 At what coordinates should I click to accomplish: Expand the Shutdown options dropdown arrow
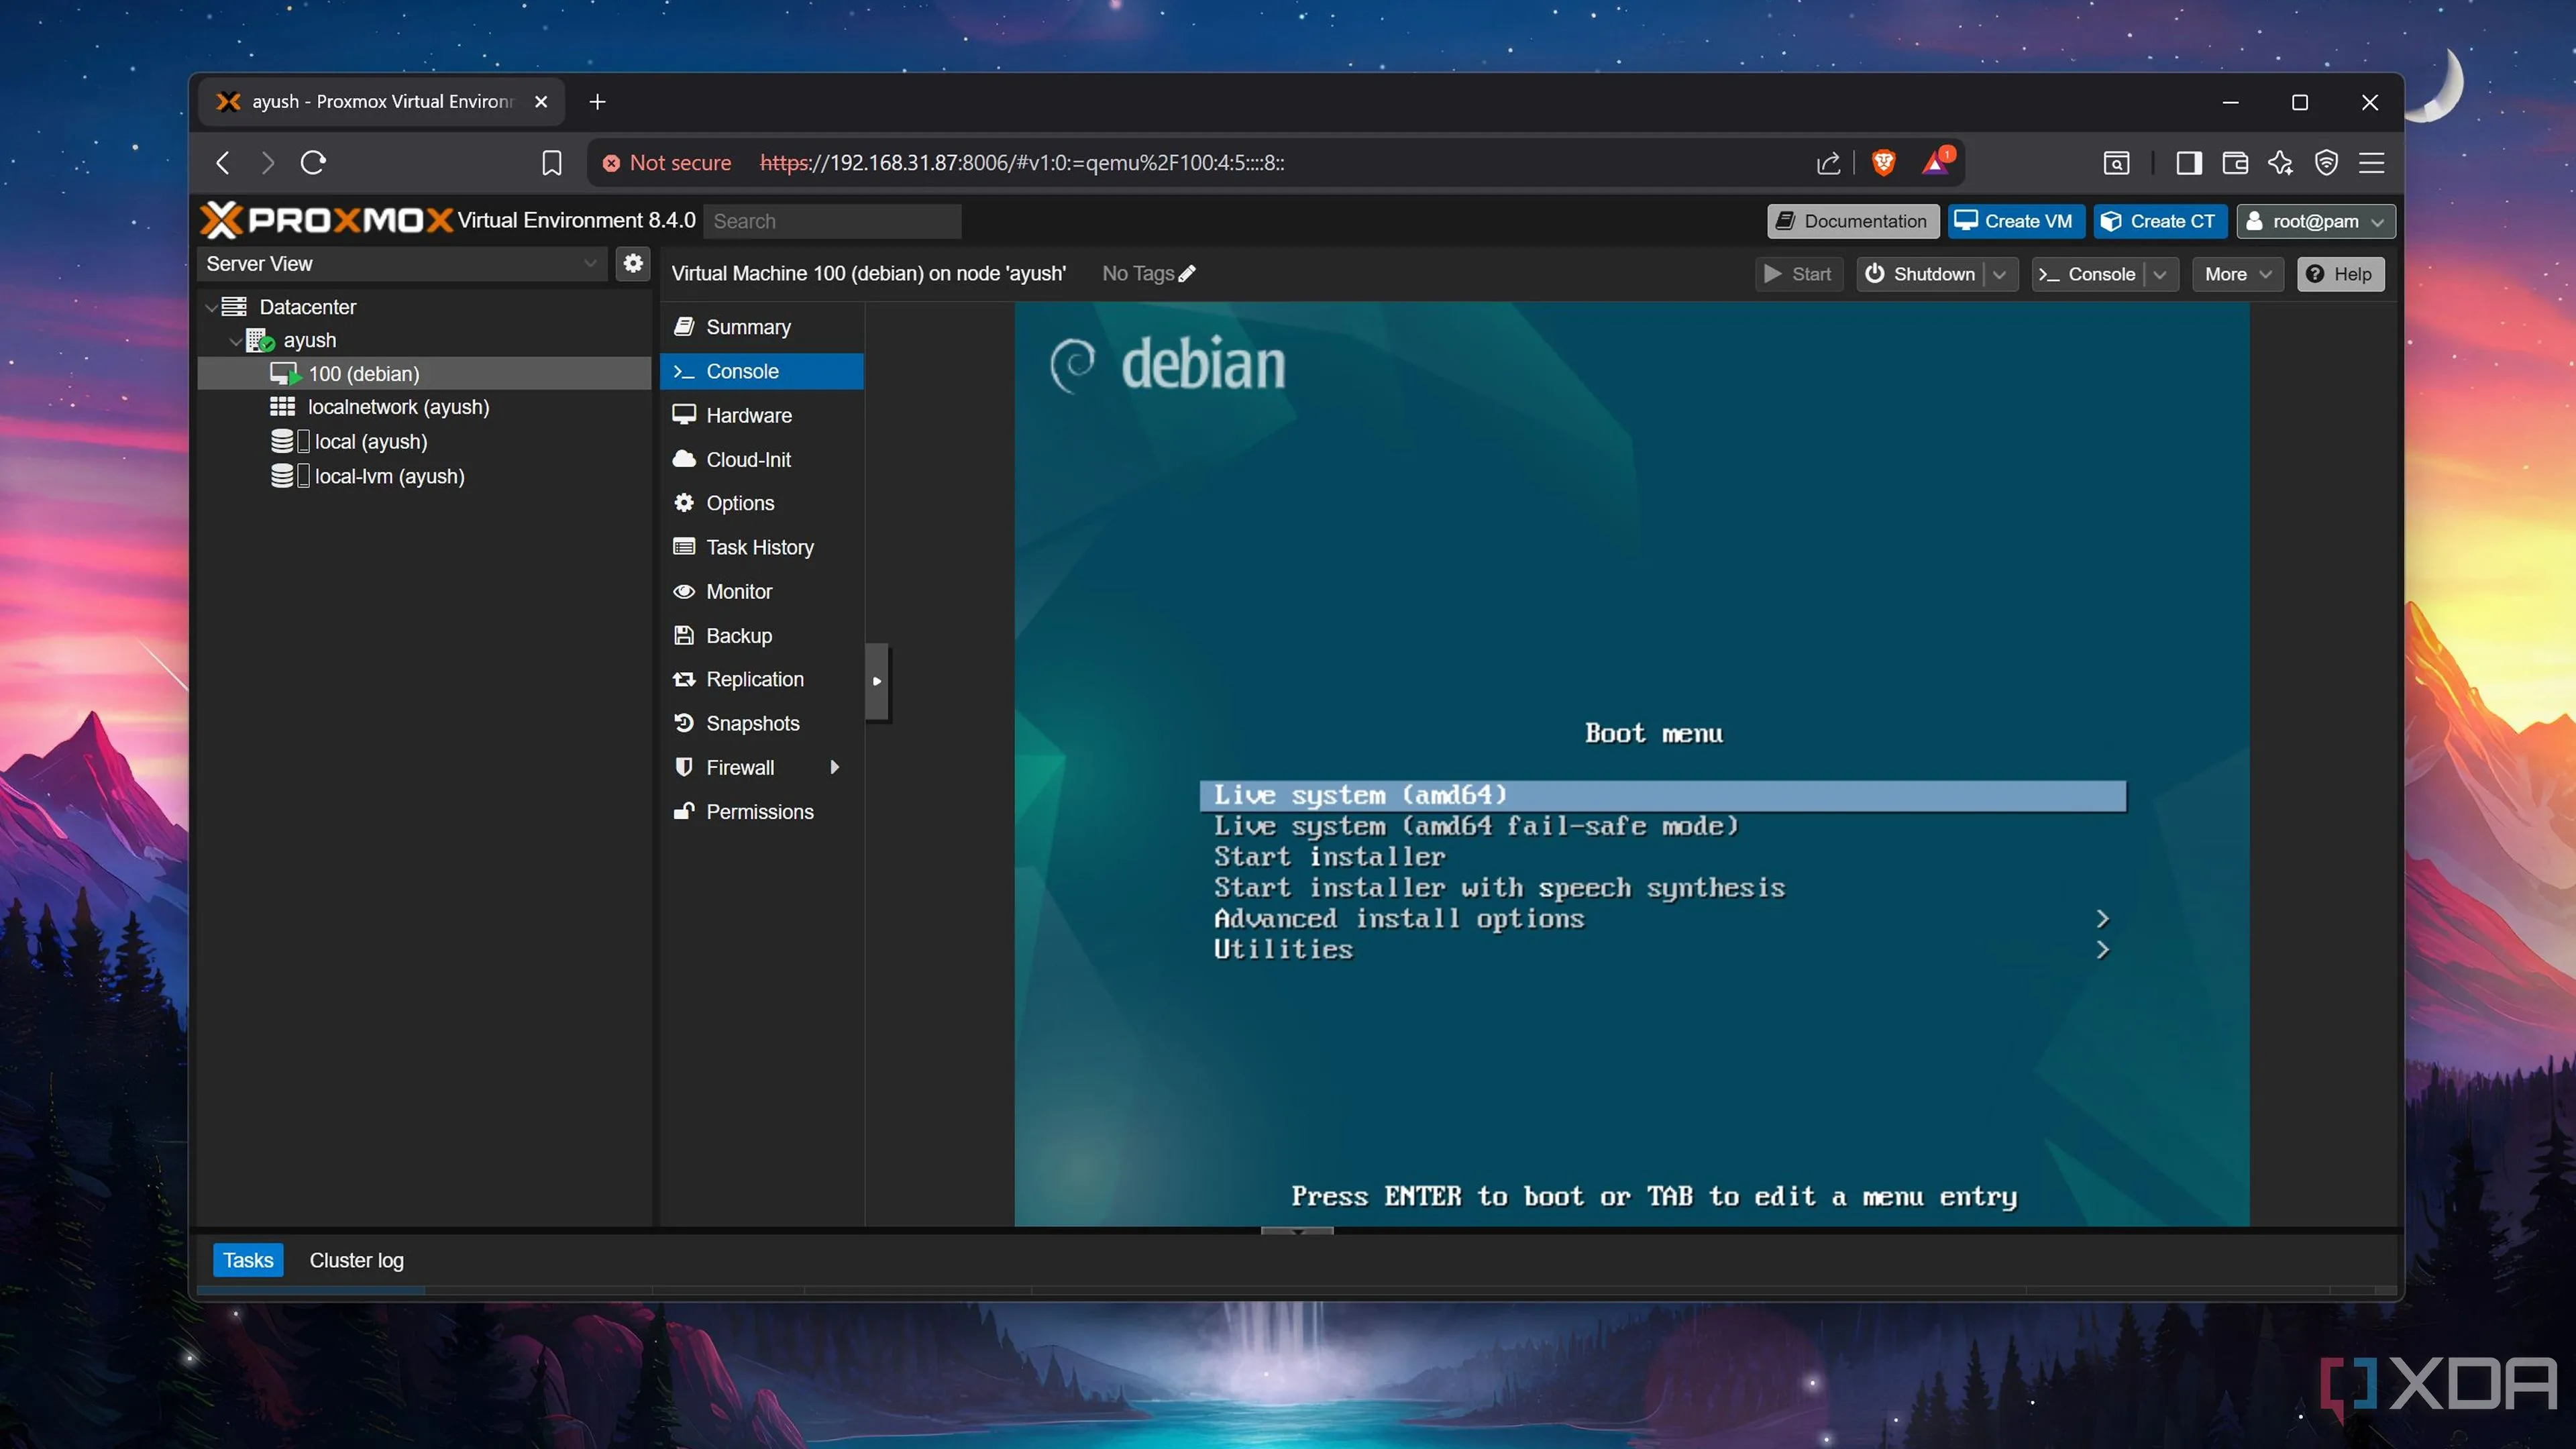click(1999, 274)
